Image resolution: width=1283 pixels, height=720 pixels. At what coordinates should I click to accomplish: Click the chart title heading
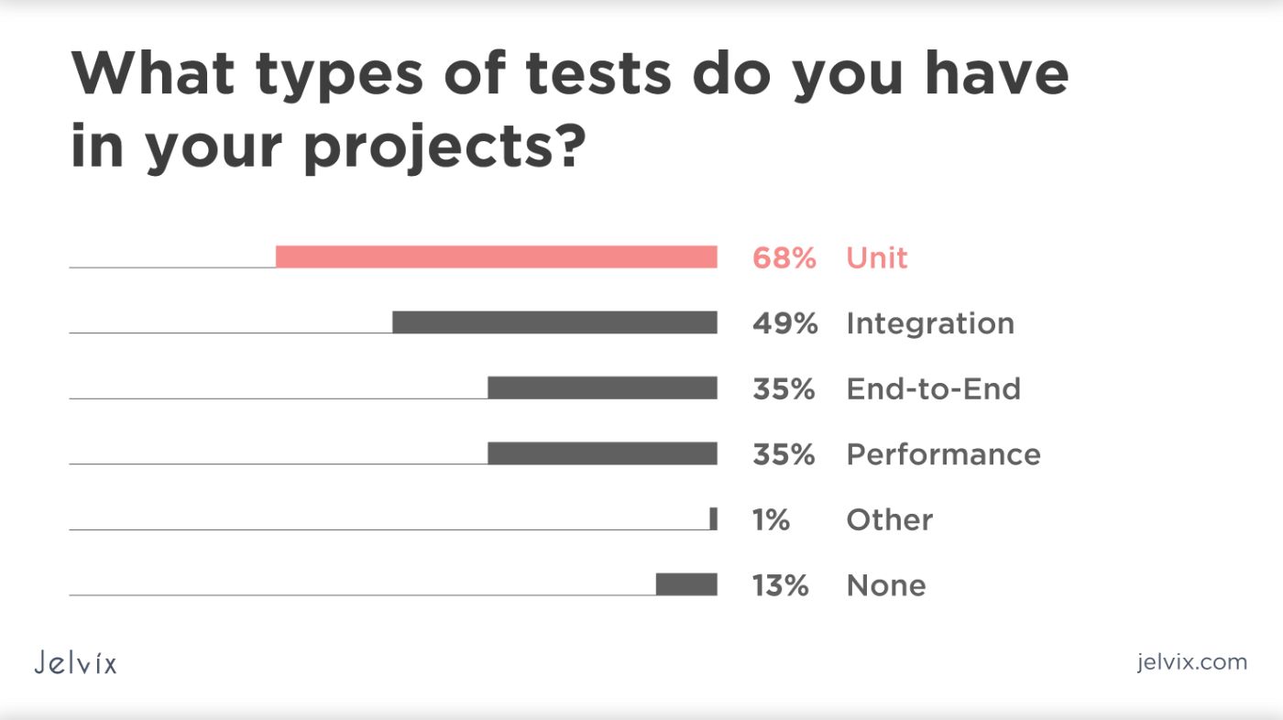(569, 110)
